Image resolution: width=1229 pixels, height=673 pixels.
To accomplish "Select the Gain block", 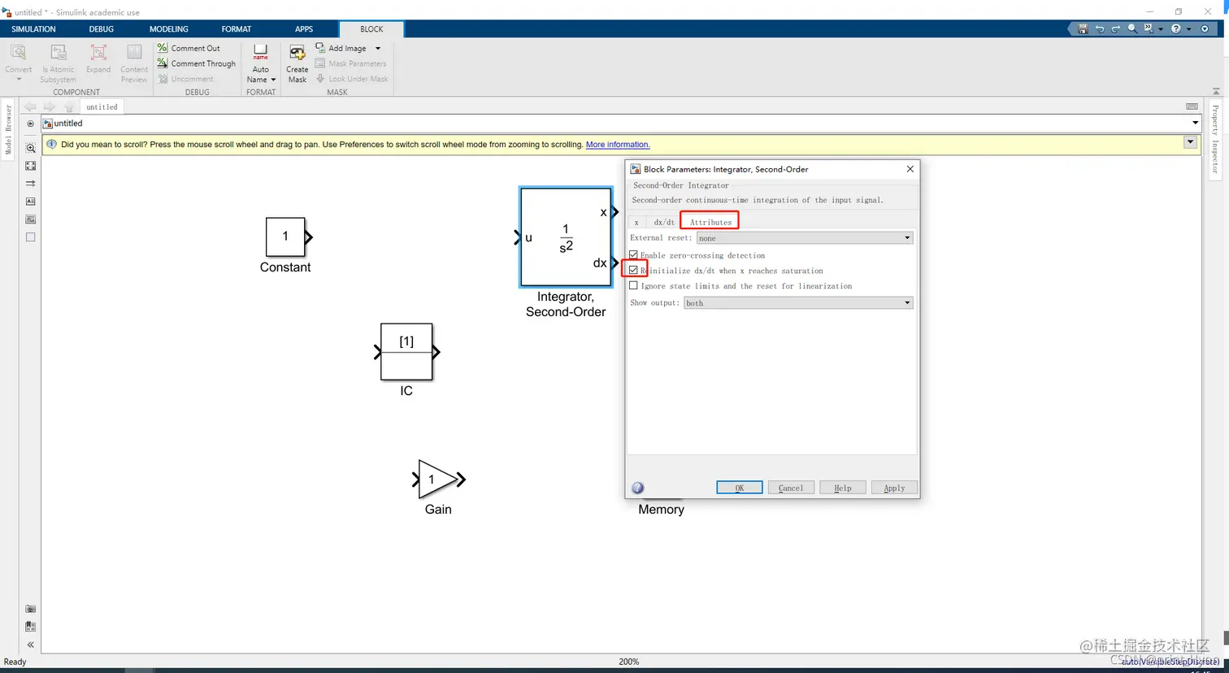I will (436, 480).
